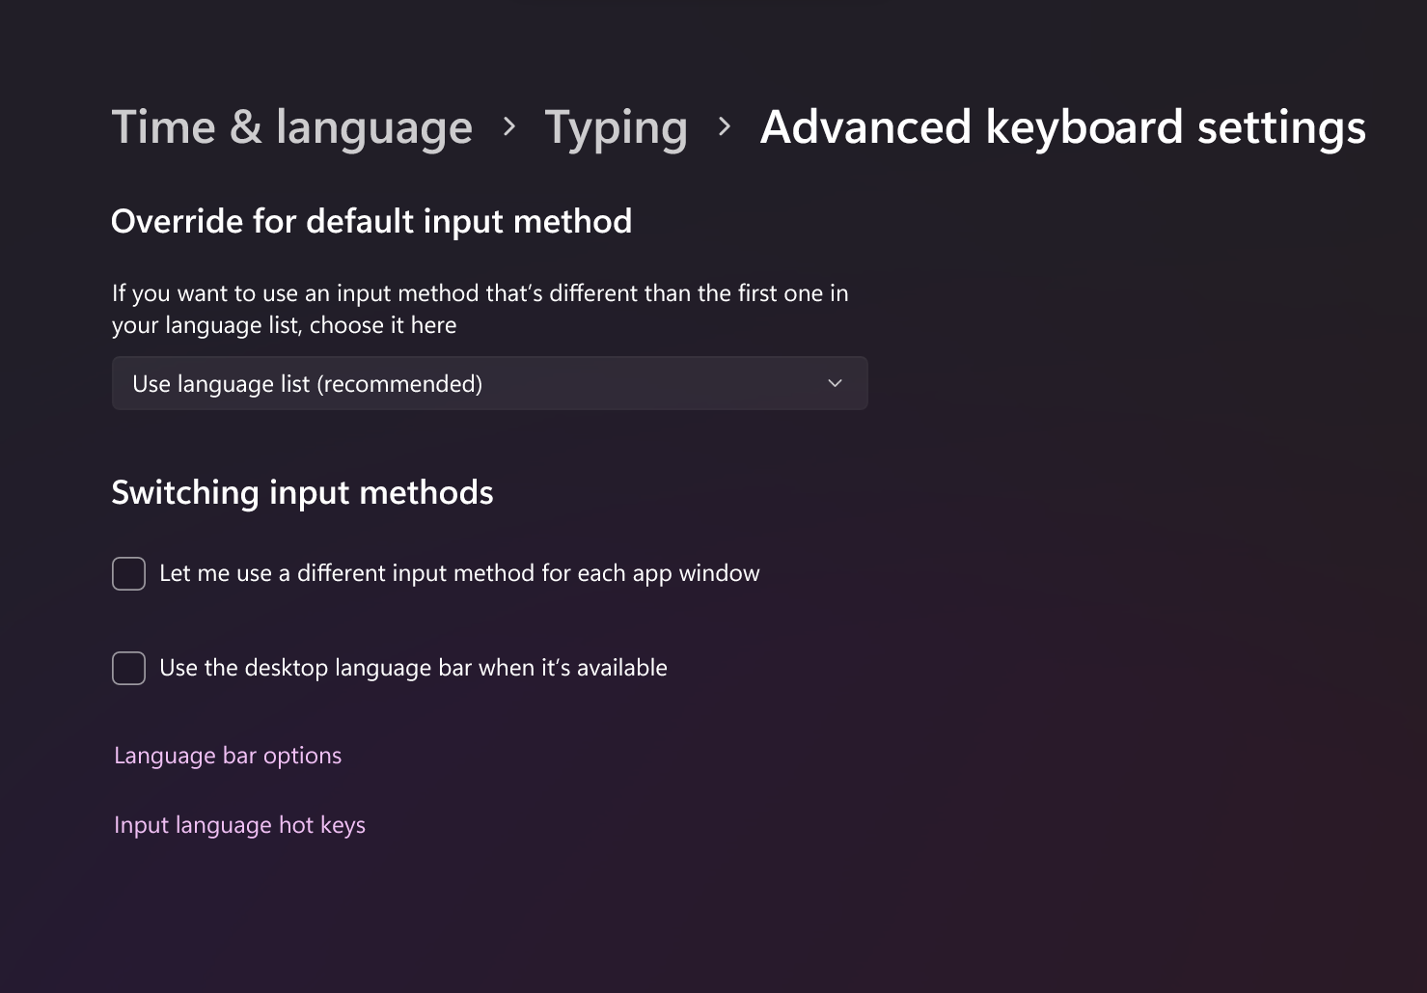Expand the input method dropdown arrow
Viewport: 1427px width, 993px height.
(835, 383)
